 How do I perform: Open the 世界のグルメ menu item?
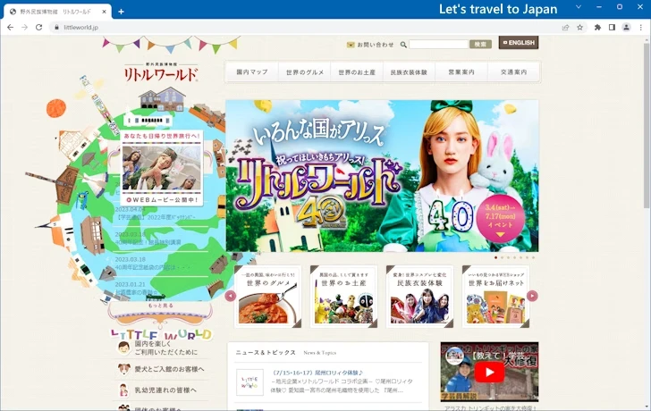(305, 72)
